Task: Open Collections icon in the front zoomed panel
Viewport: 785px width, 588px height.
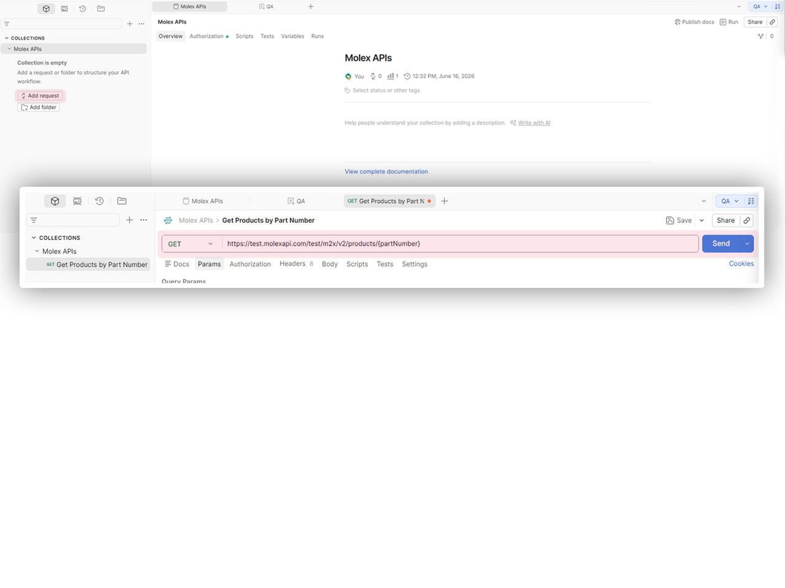Action: (55, 201)
